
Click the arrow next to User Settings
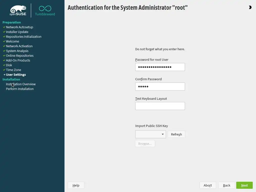click(x=4, y=74)
